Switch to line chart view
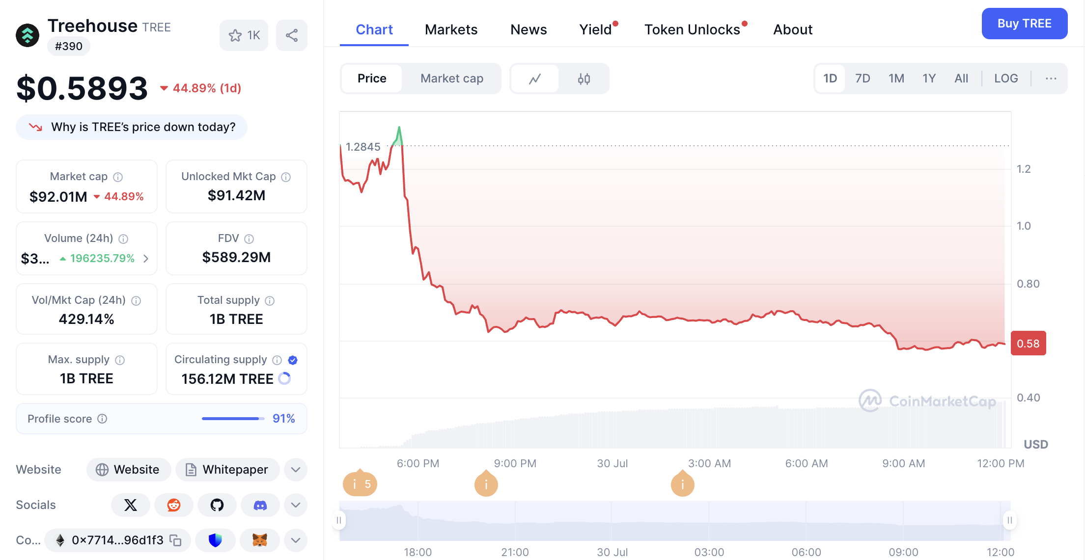 [x=535, y=79]
